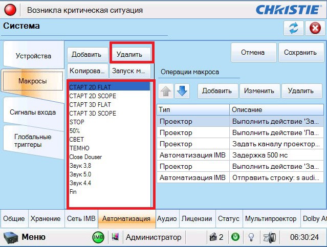Viewport: 327px width, 247px height.
Task: Select row Задать каналу проектор...
Action: [x=240, y=144]
